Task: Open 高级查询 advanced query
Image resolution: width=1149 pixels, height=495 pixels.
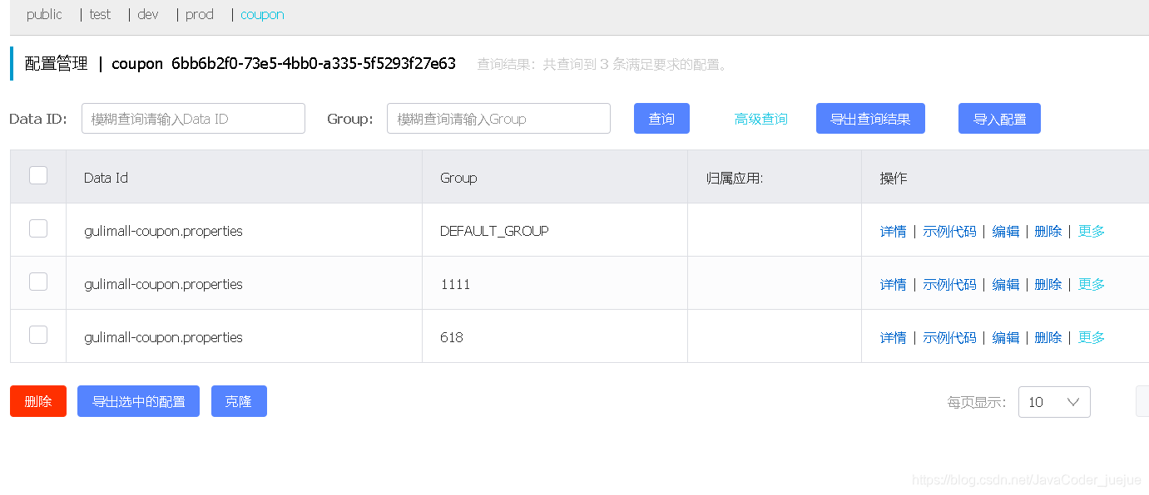Action: pos(760,119)
